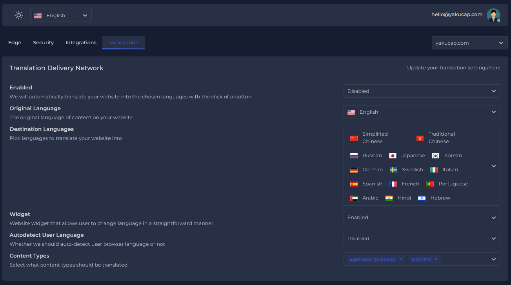Open the Autodetect User Language dropdown

pyautogui.click(x=422, y=238)
